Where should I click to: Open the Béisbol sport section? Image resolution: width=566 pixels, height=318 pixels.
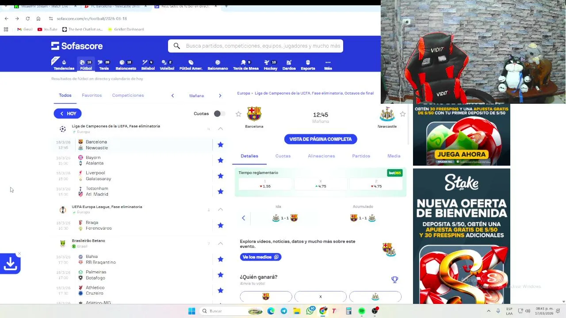click(x=148, y=65)
